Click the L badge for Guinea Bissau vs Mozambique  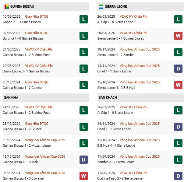point(83,143)
